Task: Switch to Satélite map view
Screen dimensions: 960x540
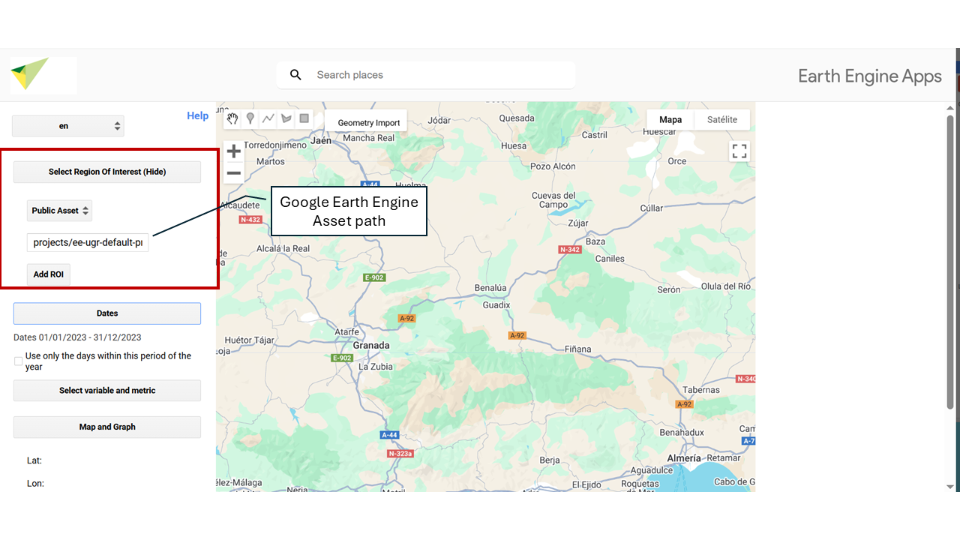Action: (x=721, y=120)
